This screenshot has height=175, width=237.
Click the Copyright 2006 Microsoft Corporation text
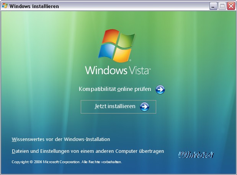click(x=67, y=162)
